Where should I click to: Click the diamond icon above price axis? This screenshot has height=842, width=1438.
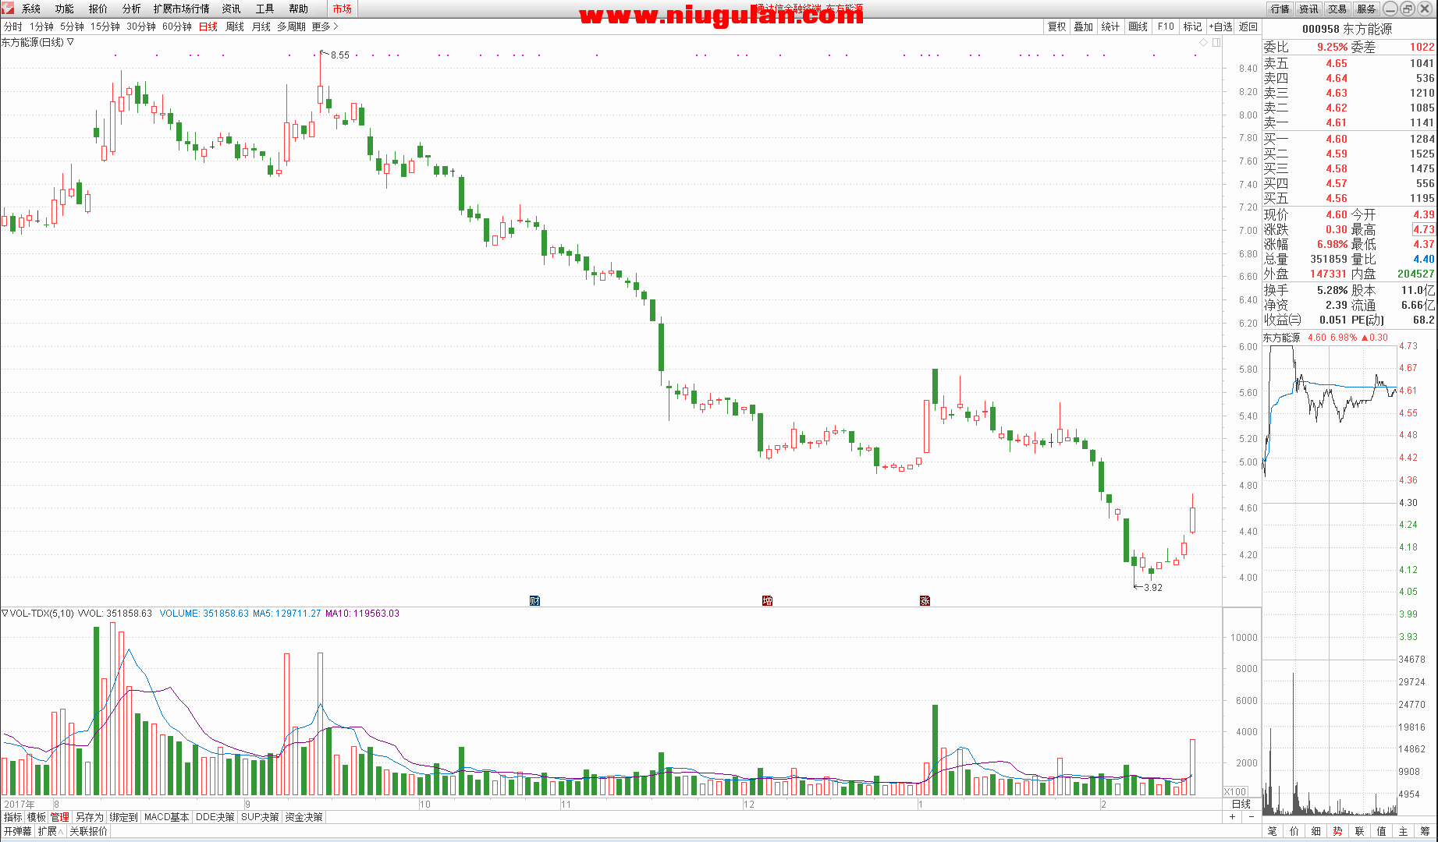[x=1204, y=42]
